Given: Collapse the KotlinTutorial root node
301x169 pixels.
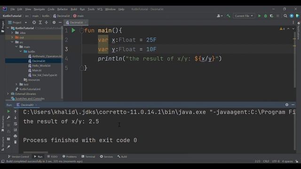Looking at the screenshot, I should tap(8, 28).
